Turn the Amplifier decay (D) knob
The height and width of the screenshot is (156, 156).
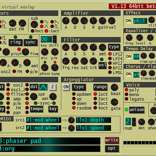tap(75, 21)
